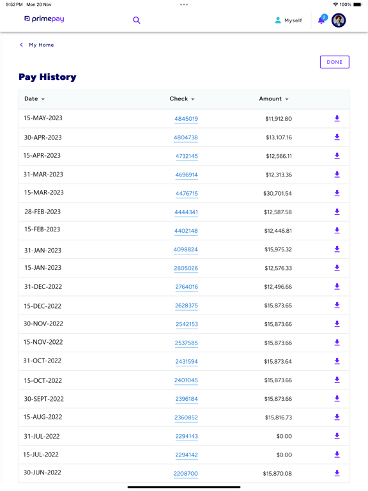
Task: Download pay stub for 15-AUG-2022
Action: pos(337,417)
